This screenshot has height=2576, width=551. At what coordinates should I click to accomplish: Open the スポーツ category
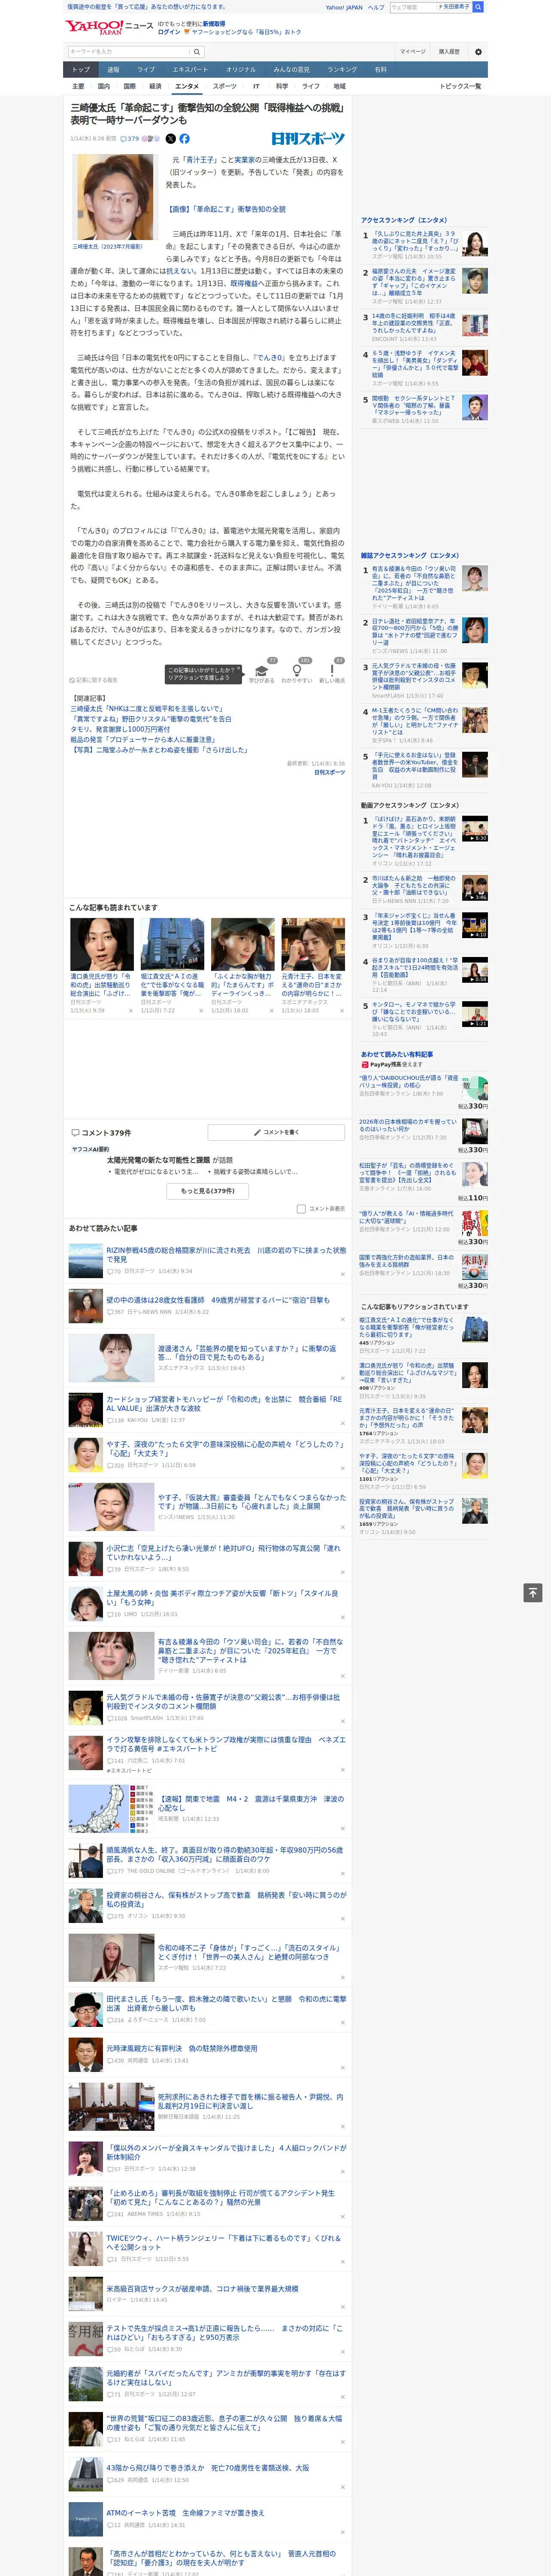(x=225, y=86)
